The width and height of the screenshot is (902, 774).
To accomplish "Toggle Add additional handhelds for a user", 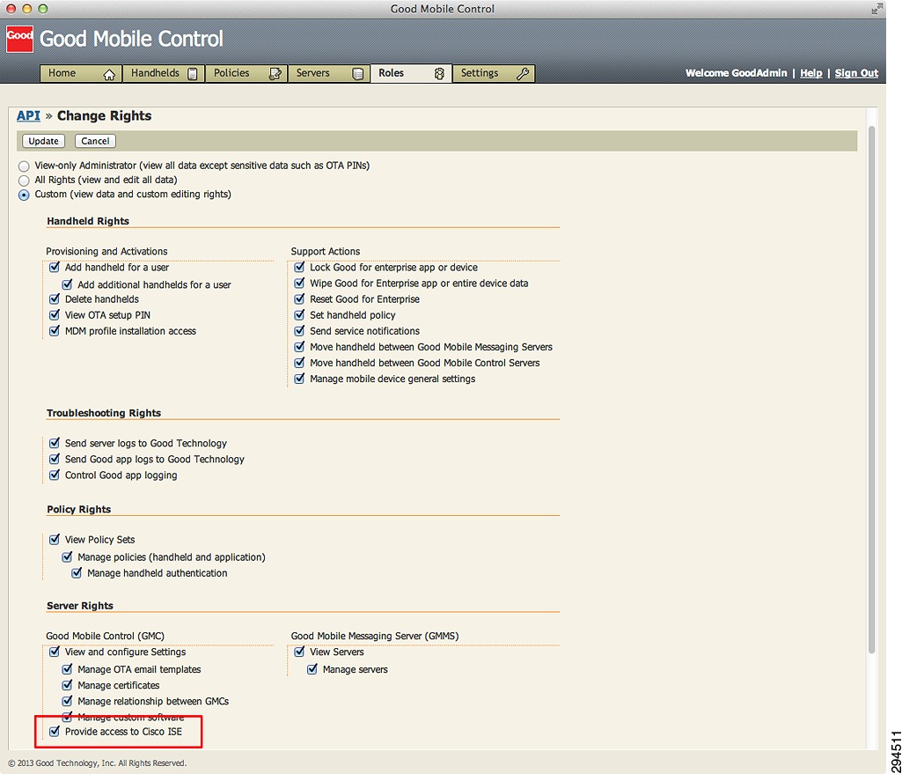I will [x=67, y=284].
